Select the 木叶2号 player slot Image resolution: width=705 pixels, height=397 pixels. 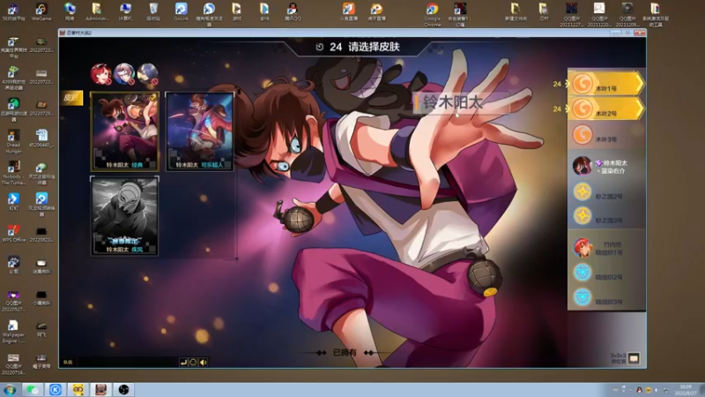click(x=606, y=109)
